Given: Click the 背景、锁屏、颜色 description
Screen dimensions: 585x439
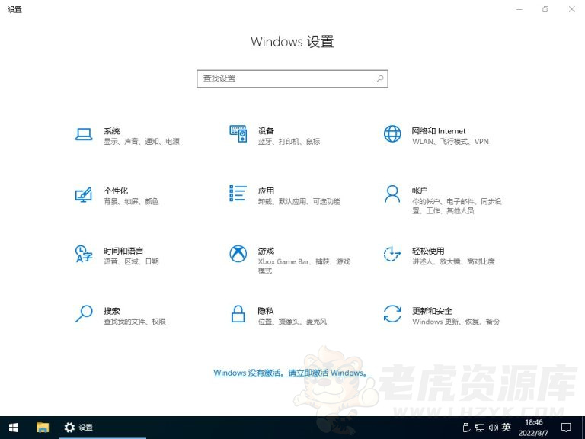Looking at the screenshot, I should (131, 201).
